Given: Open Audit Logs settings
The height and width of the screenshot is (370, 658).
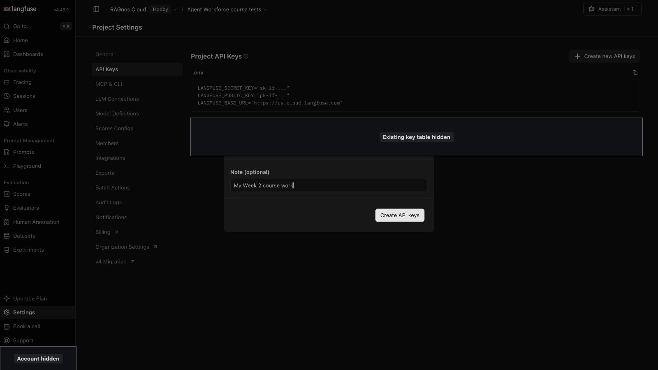Looking at the screenshot, I should 137,203.
